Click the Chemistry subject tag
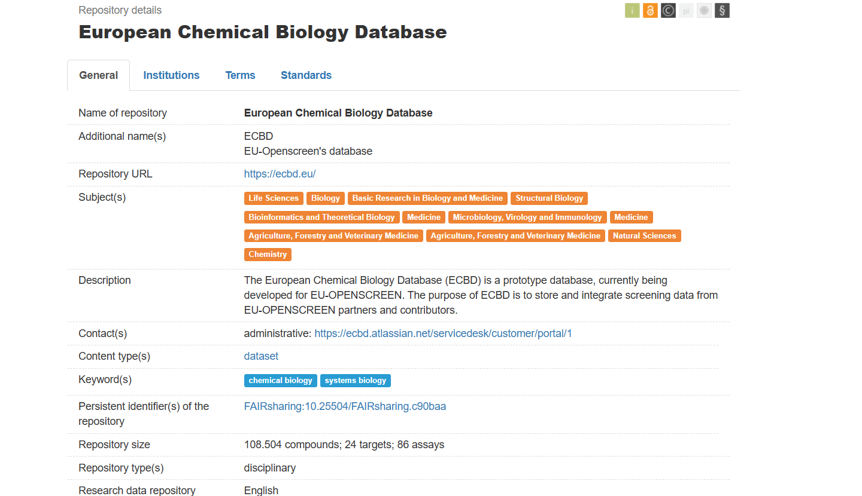 click(268, 254)
